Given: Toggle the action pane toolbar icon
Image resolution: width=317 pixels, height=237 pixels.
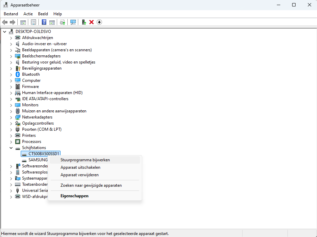Looking at the screenshot, I should 52,22.
